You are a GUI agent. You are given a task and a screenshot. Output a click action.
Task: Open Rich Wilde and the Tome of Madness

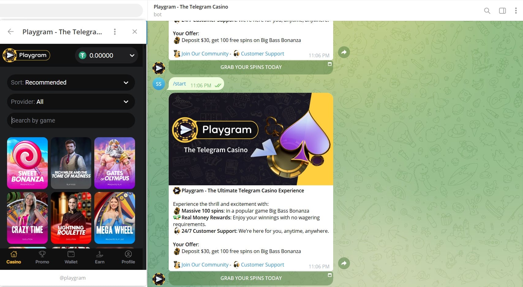pyautogui.click(x=71, y=163)
